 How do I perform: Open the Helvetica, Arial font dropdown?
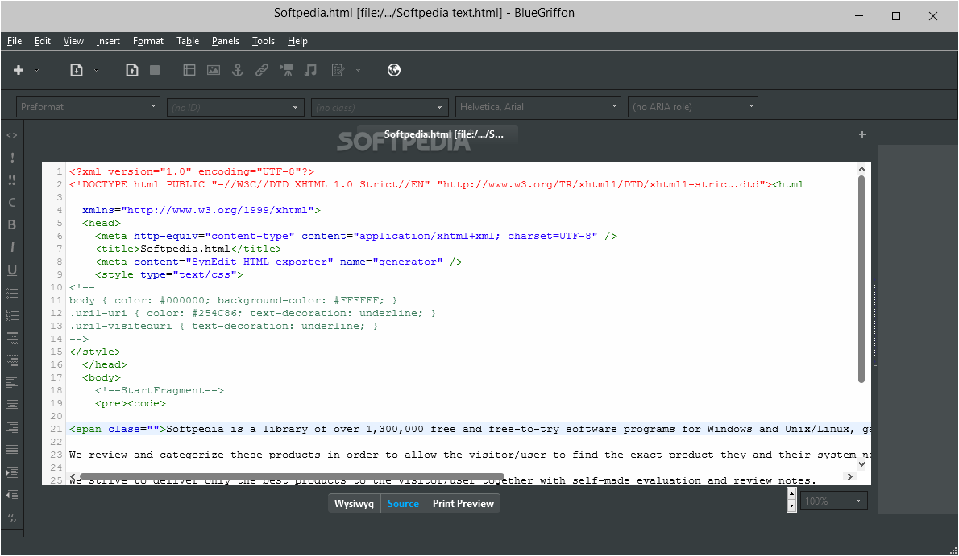point(538,107)
